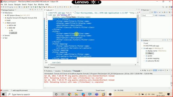Click the Save All toolbar icon

[x=12, y=7]
